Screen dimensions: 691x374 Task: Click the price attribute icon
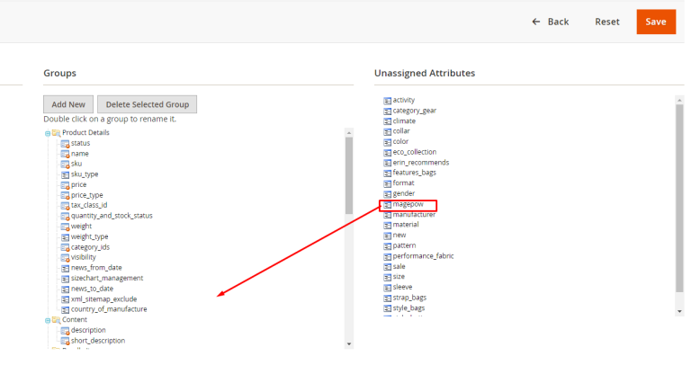(x=65, y=184)
